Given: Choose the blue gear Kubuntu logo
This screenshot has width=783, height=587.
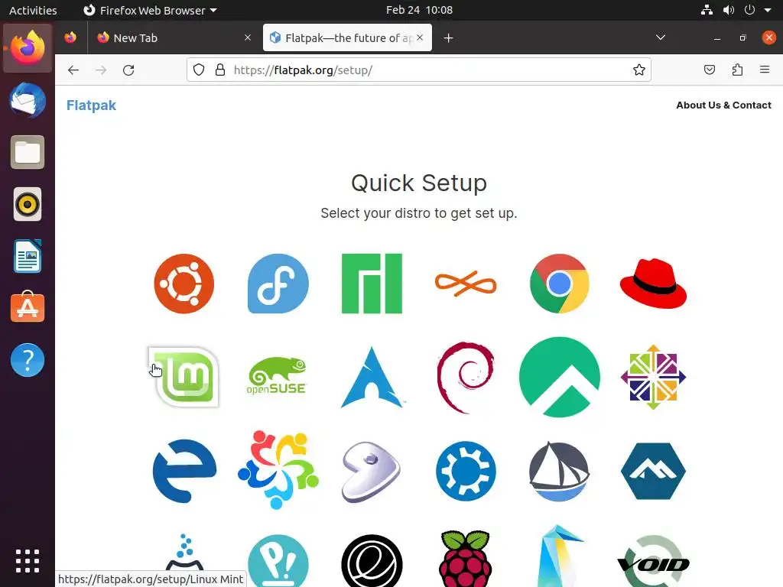Looking at the screenshot, I should [x=466, y=471].
